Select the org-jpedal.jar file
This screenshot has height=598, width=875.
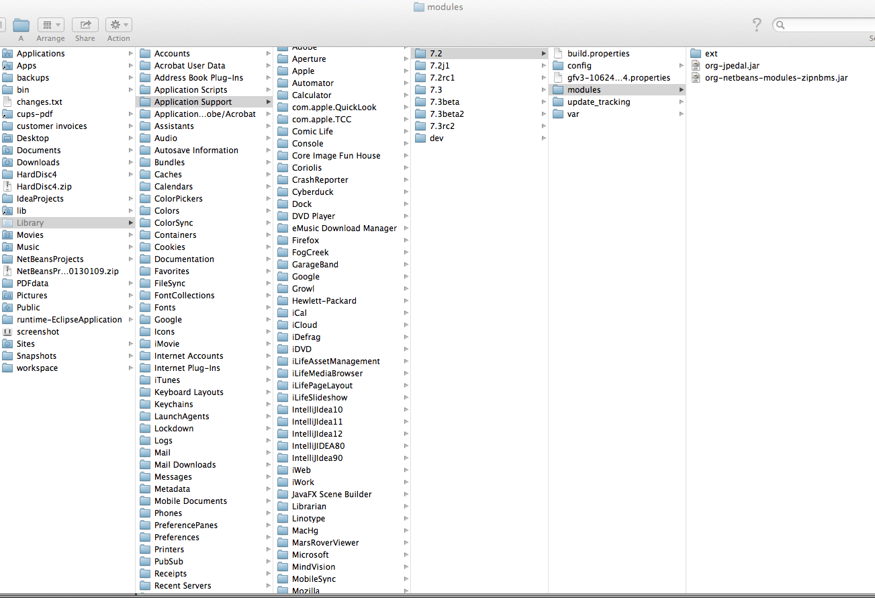732,66
